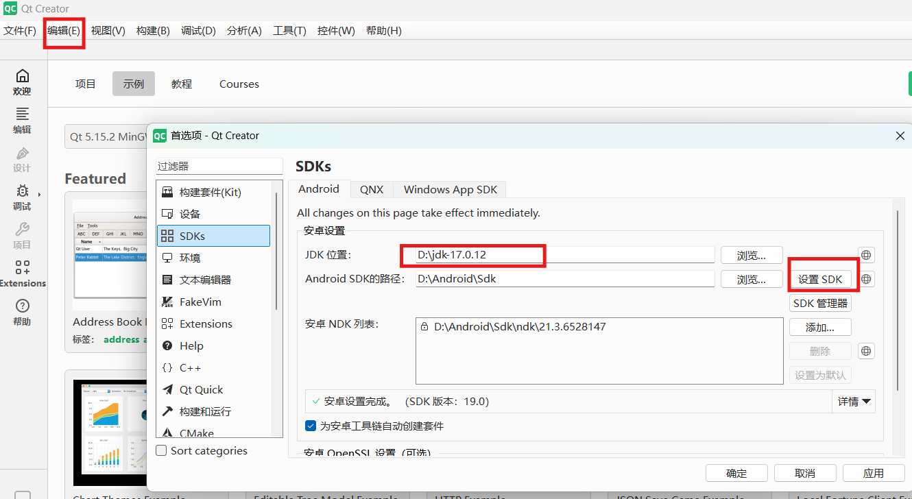Click the 过滤器 filter input field
The image size is (912, 499).
pos(219,166)
